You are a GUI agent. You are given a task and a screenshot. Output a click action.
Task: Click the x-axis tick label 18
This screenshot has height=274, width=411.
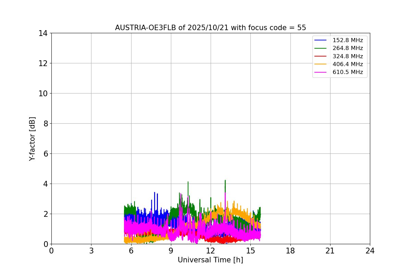point(290,251)
